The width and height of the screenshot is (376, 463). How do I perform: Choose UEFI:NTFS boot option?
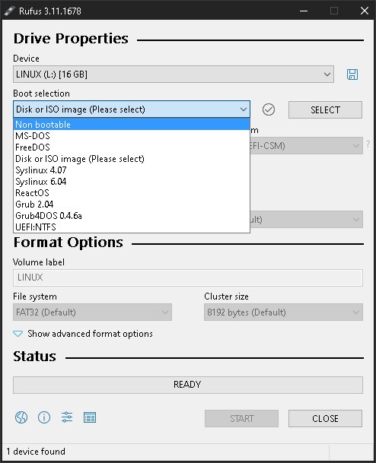coord(132,227)
